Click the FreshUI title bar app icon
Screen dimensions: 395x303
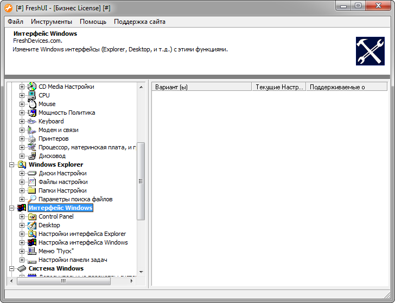click(x=8, y=8)
